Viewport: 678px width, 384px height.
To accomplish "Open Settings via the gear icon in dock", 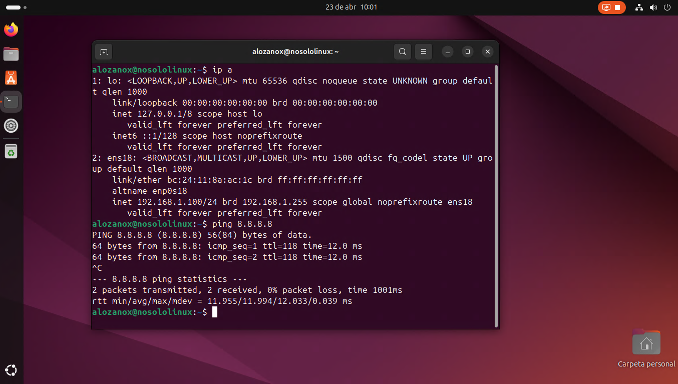I will pos(11,126).
